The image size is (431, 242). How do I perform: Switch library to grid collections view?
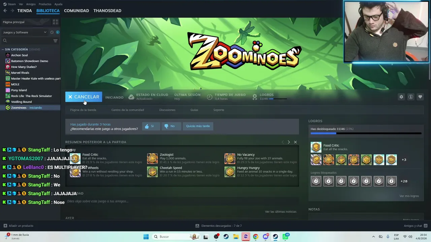pos(56,22)
